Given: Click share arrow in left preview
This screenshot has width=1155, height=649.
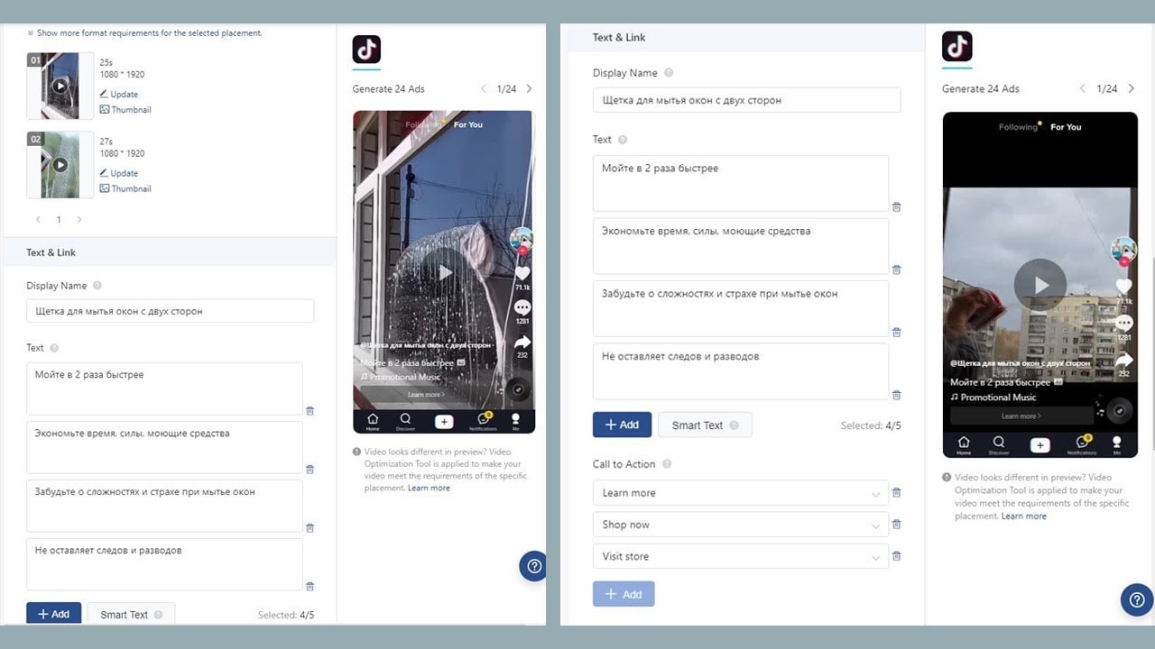Looking at the screenshot, I should click(x=522, y=343).
